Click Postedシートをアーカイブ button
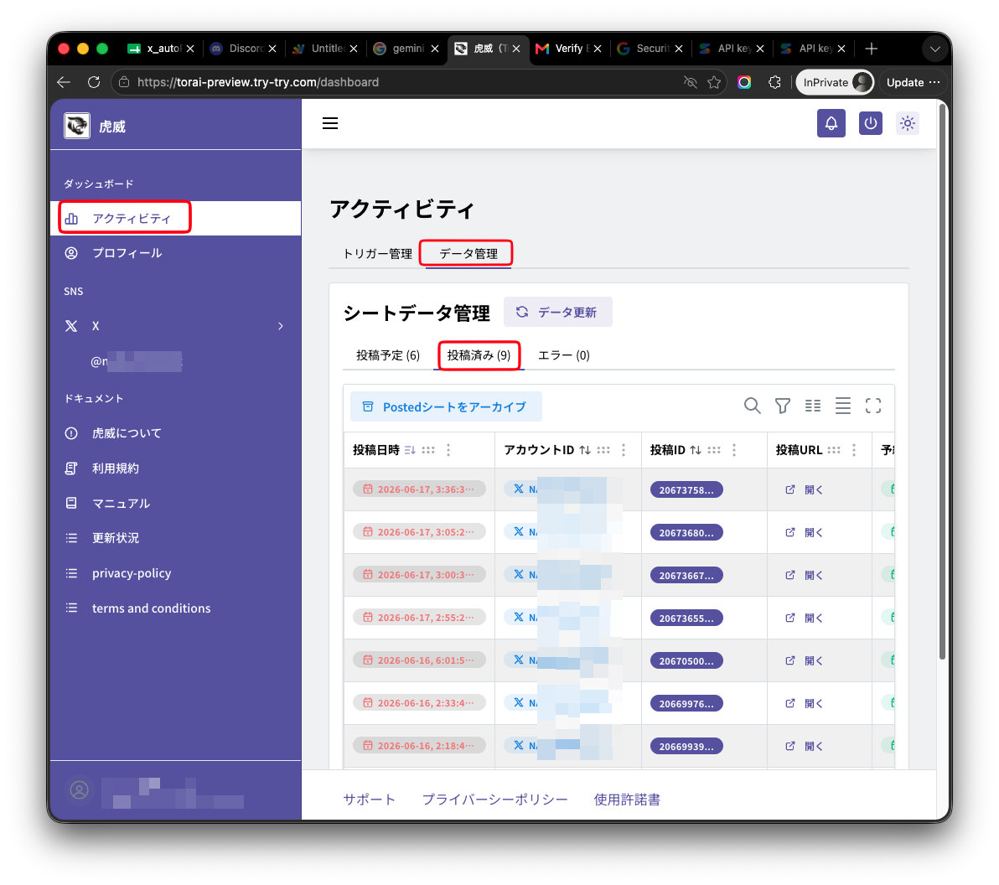999x885 pixels. [446, 406]
